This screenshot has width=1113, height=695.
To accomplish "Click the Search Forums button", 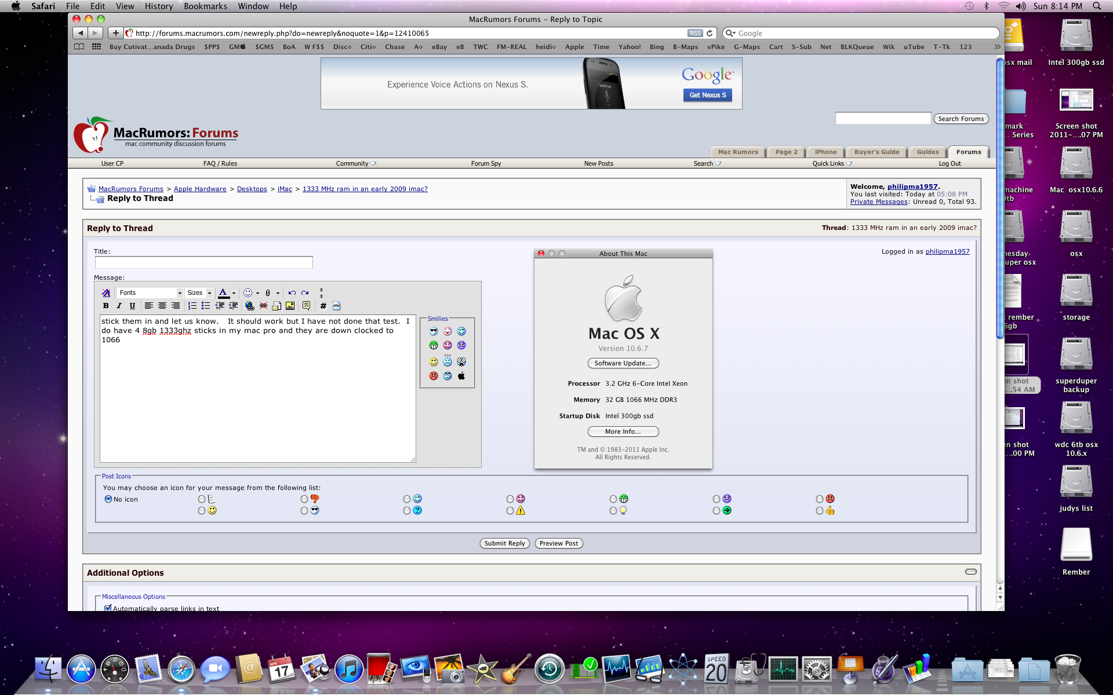I will click(961, 119).
